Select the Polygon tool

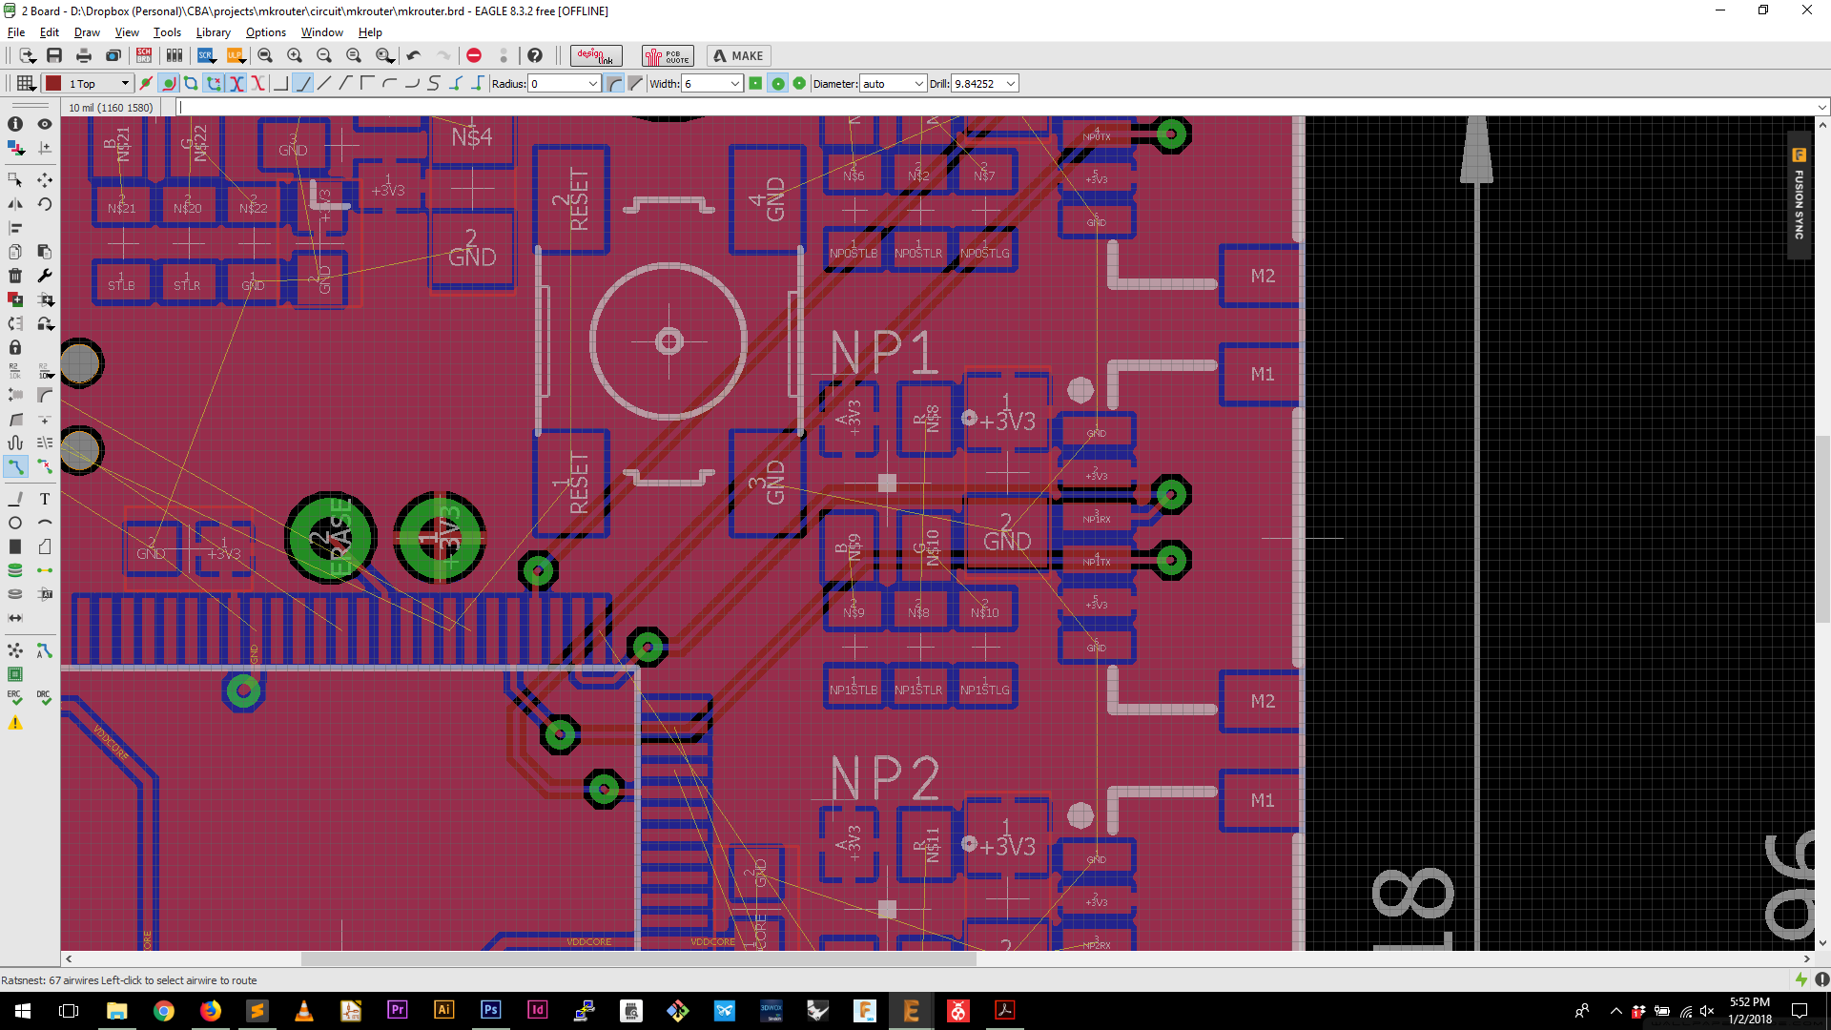(44, 546)
